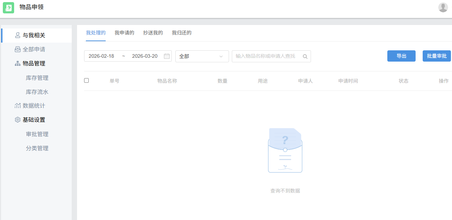Open the 我归还的 tab
The image size is (452, 220).
point(181,33)
